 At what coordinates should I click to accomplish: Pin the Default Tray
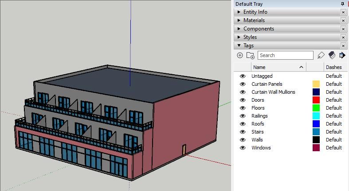(x=342, y=4)
